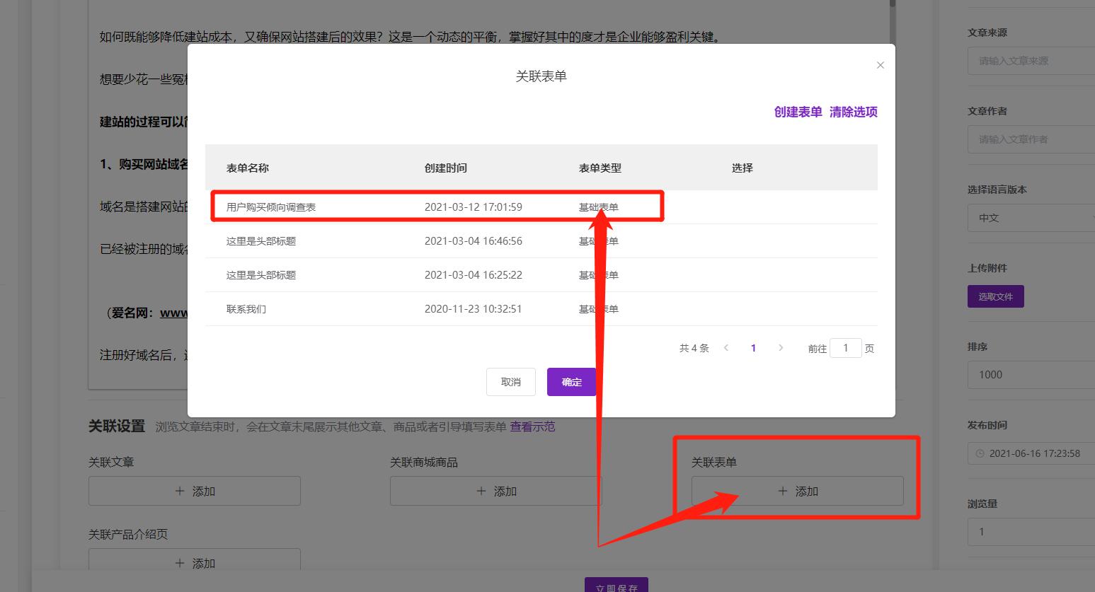The width and height of the screenshot is (1095, 592).
Task: Click the 清除选项 link
Action: tap(854, 112)
